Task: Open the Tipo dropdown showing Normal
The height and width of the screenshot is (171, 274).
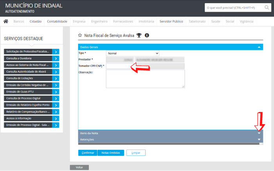Action: (133, 53)
